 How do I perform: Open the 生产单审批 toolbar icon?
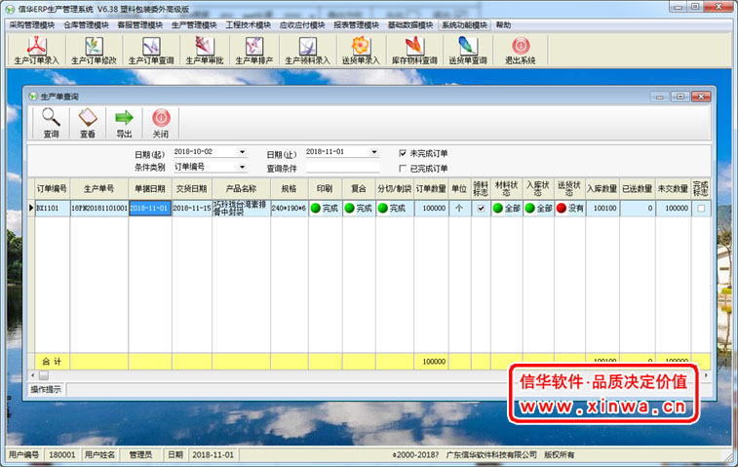coord(204,48)
